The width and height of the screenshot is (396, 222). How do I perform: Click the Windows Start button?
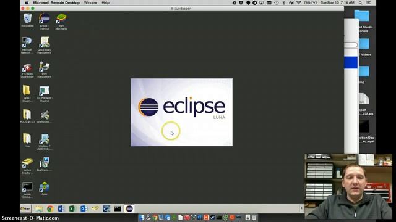pyautogui.click(x=26, y=208)
